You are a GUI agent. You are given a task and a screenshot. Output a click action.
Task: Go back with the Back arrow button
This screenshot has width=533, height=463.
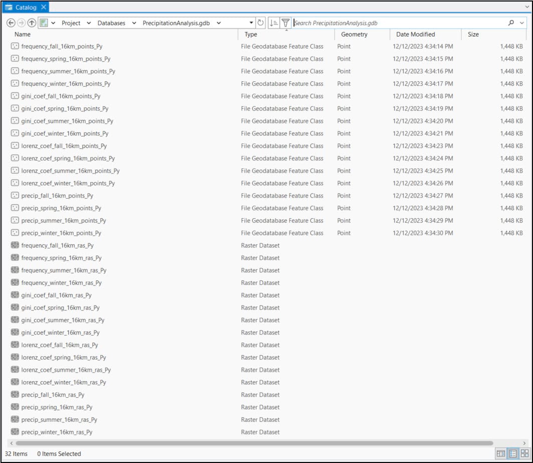11,23
